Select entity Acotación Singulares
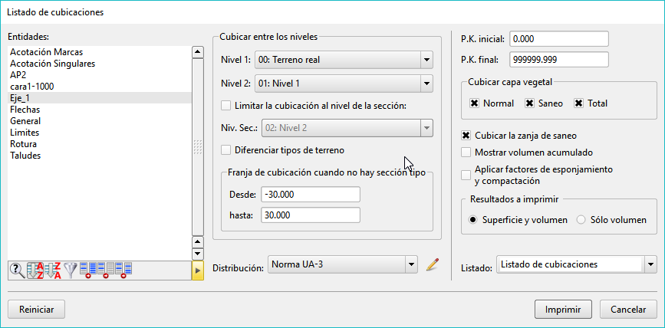 99,64
